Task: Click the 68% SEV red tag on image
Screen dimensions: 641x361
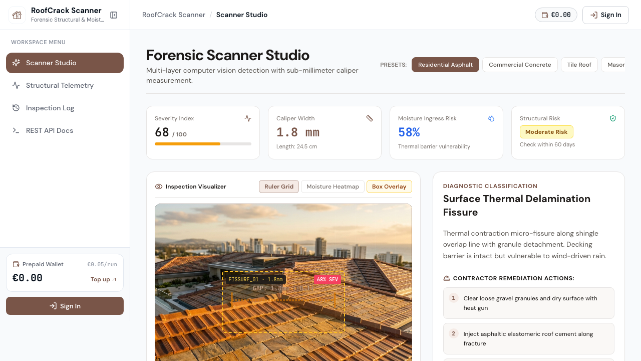Action: (328, 279)
